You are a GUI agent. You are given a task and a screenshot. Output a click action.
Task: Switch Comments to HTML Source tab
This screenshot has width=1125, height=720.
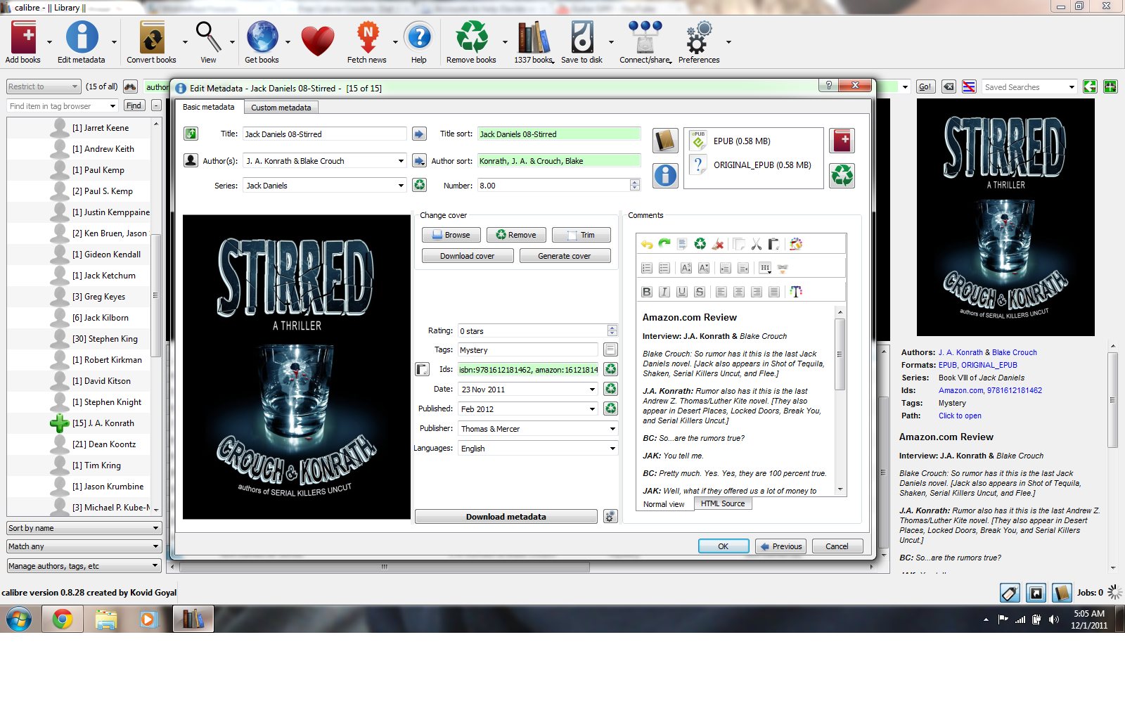(x=723, y=503)
